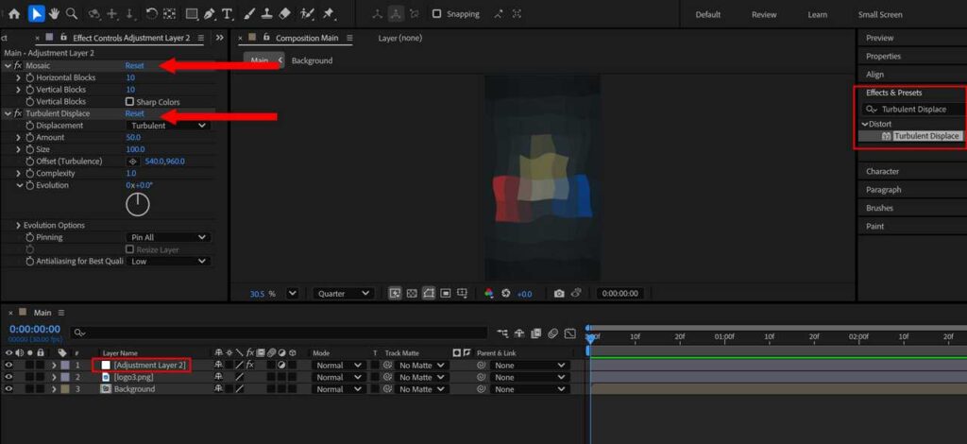The image size is (967, 444).
Task: Select the Roto Brush tool
Action: [x=307, y=13]
